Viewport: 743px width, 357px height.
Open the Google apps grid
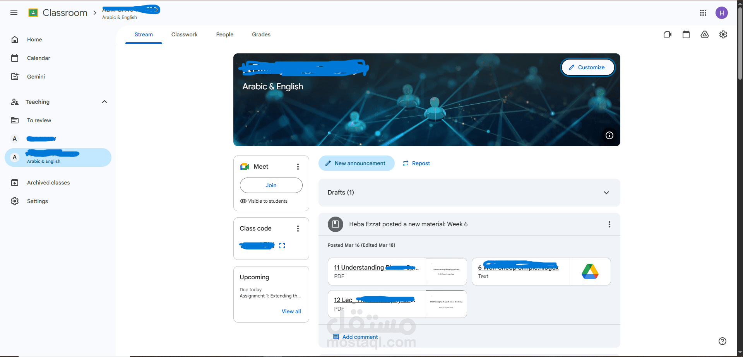click(x=703, y=13)
